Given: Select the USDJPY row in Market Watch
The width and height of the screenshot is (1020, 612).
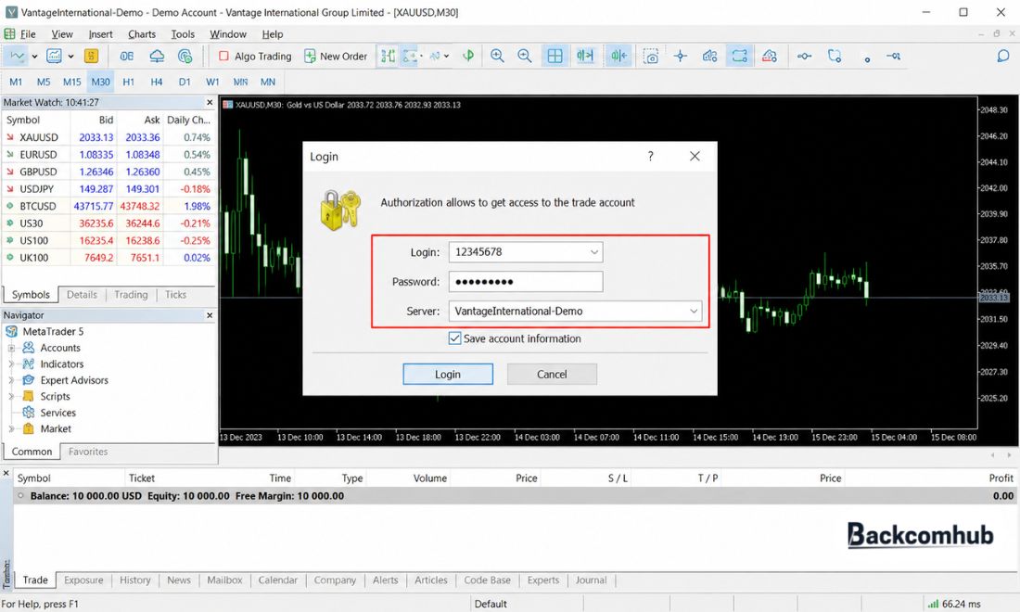Looking at the screenshot, I should 108,188.
